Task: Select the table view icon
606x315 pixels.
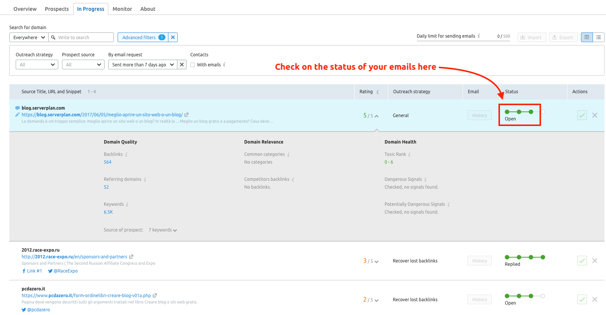Action: tap(587, 37)
